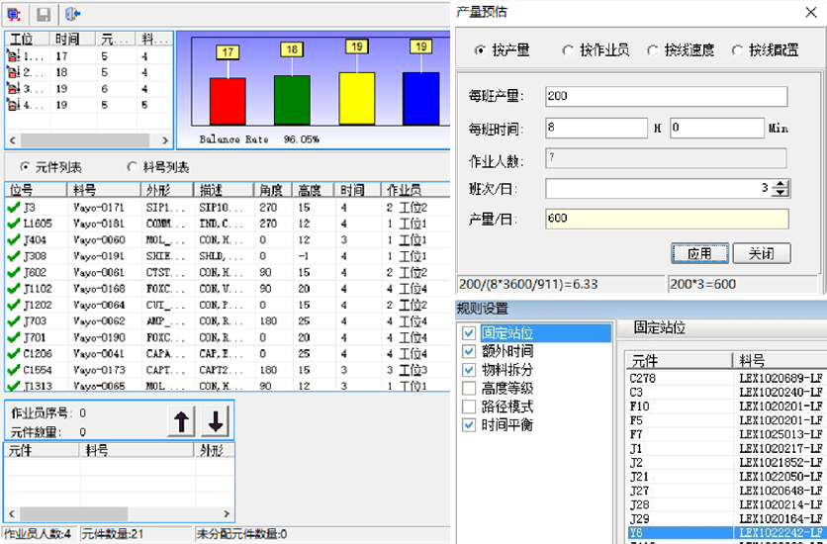Click the exit icon with blue arrow
Image resolution: width=827 pixels, height=544 pixels.
[73, 14]
